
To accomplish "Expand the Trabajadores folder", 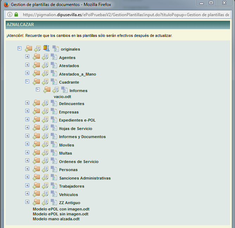I will click(27, 185).
